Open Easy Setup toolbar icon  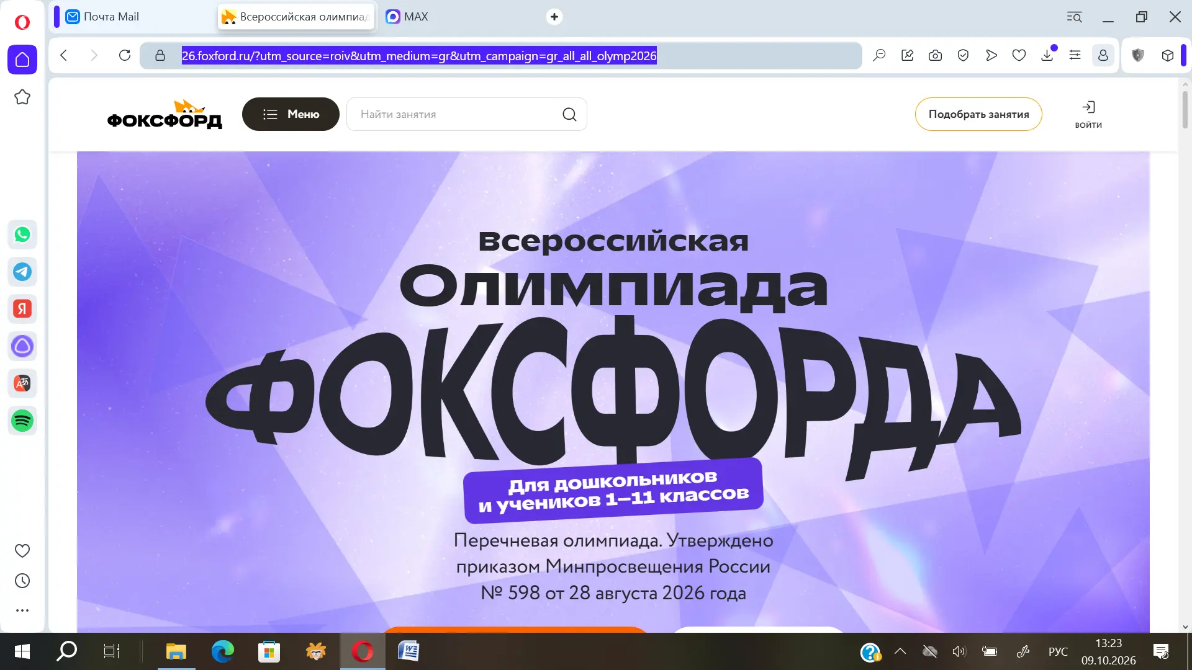(x=1075, y=55)
